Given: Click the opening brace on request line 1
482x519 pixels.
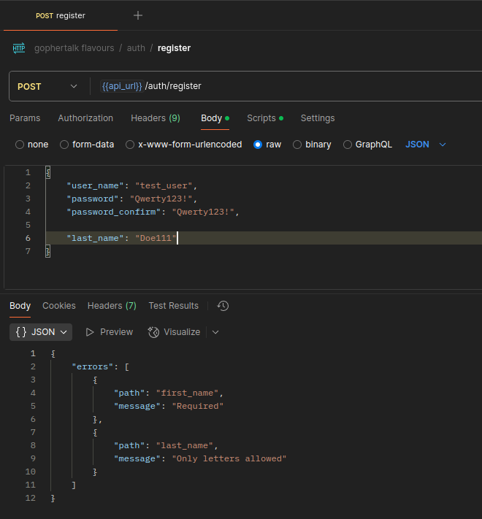Looking at the screenshot, I should pyautogui.click(x=48, y=172).
